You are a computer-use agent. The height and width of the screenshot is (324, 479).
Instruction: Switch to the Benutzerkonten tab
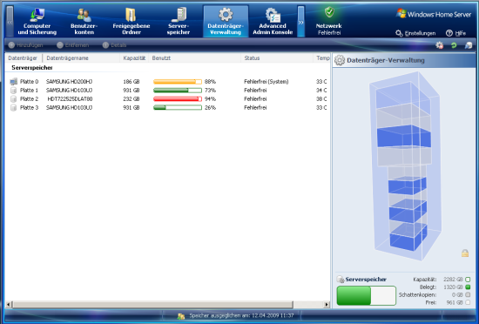(x=84, y=22)
